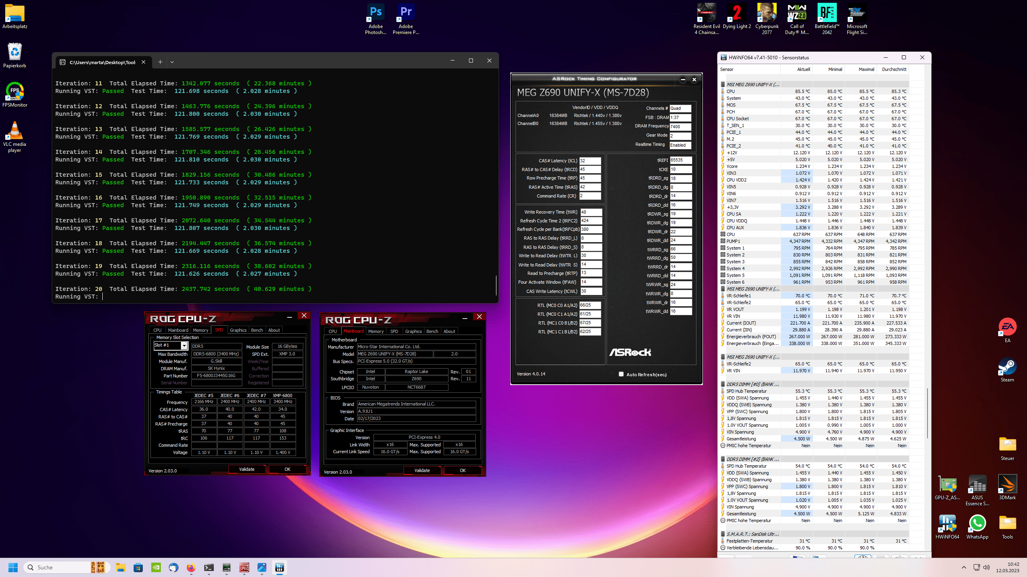Click the Firefox taskbar icon
Image resolution: width=1027 pixels, height=577 pixels.
click(191, 567)
